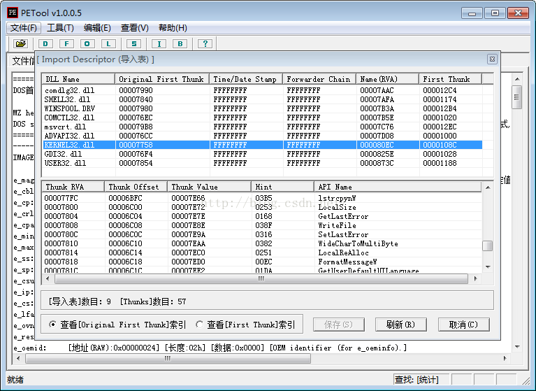Image resolution: width=536 pixels, height=391 pixels.
Task: Click the 取消(C) button
Action: [463, 325]
